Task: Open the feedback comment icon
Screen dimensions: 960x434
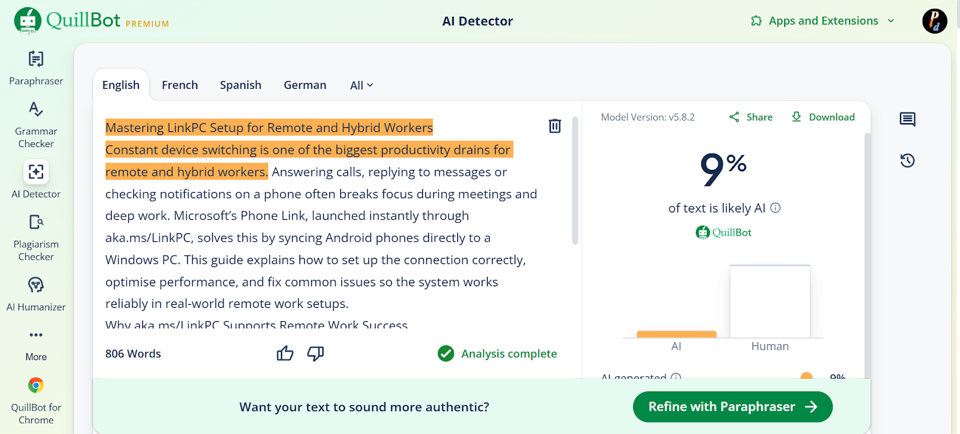Action: [x=907, y=119]
